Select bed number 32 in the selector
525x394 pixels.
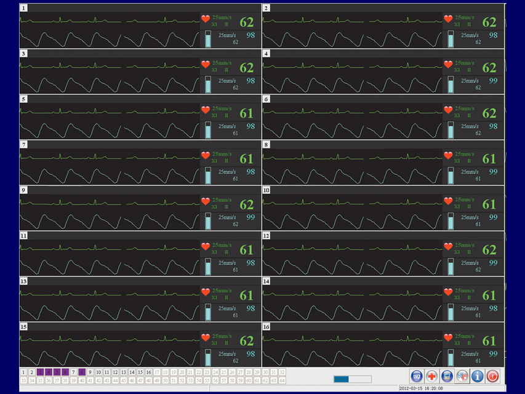pyautogui.click(x=282, y=372)
